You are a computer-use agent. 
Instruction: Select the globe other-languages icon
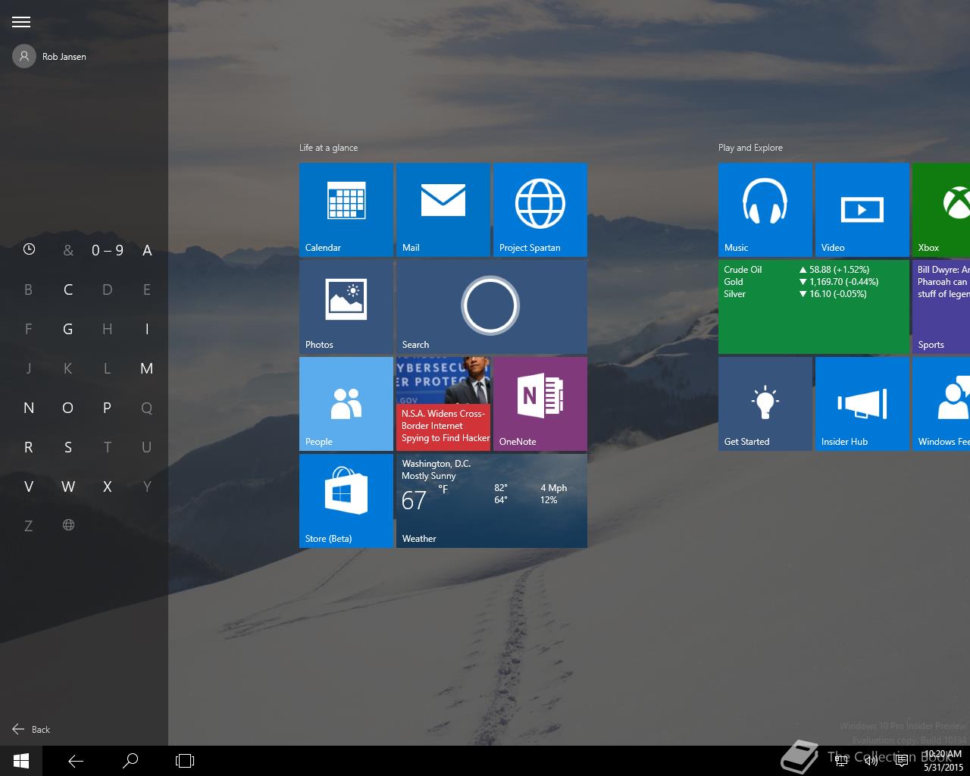[68, 525]
